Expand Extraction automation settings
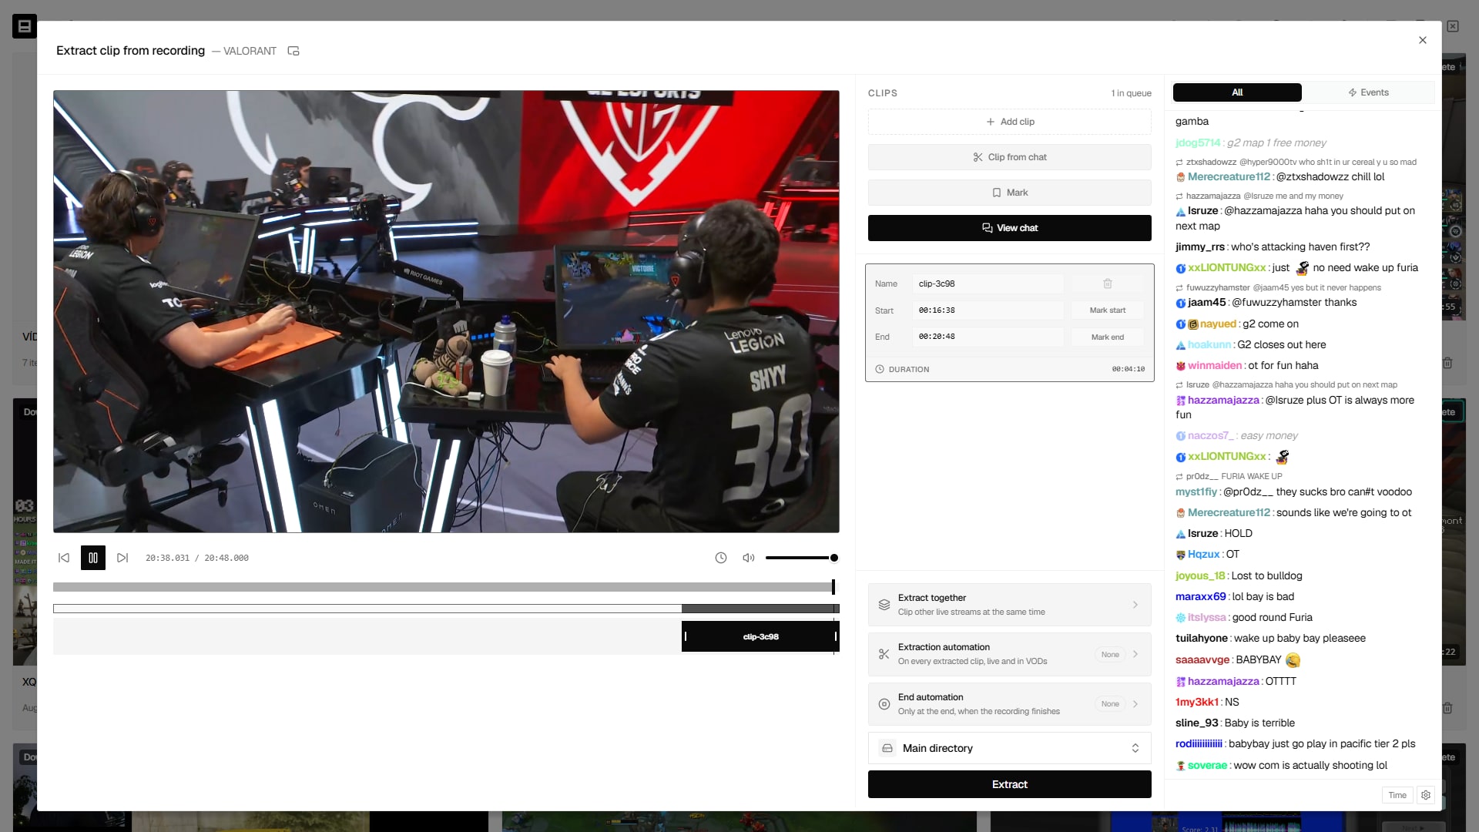This screenshot has width=1479, height=832. coord(1009,654)
